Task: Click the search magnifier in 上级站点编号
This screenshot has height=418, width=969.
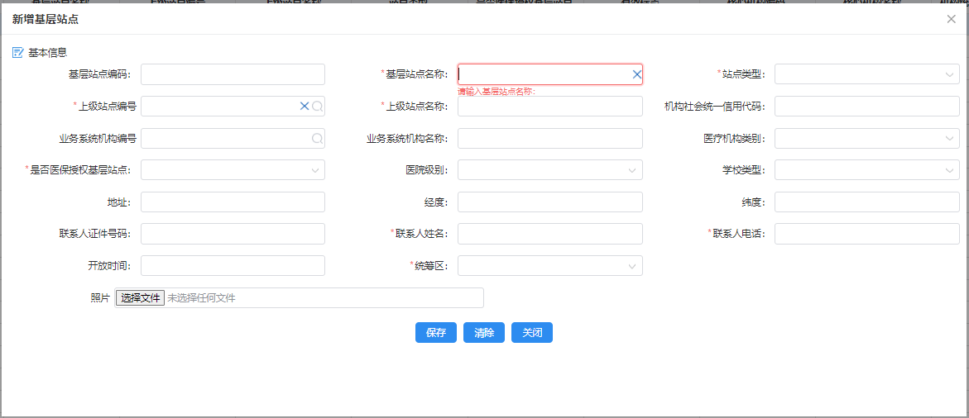Action: click(317, 107)
